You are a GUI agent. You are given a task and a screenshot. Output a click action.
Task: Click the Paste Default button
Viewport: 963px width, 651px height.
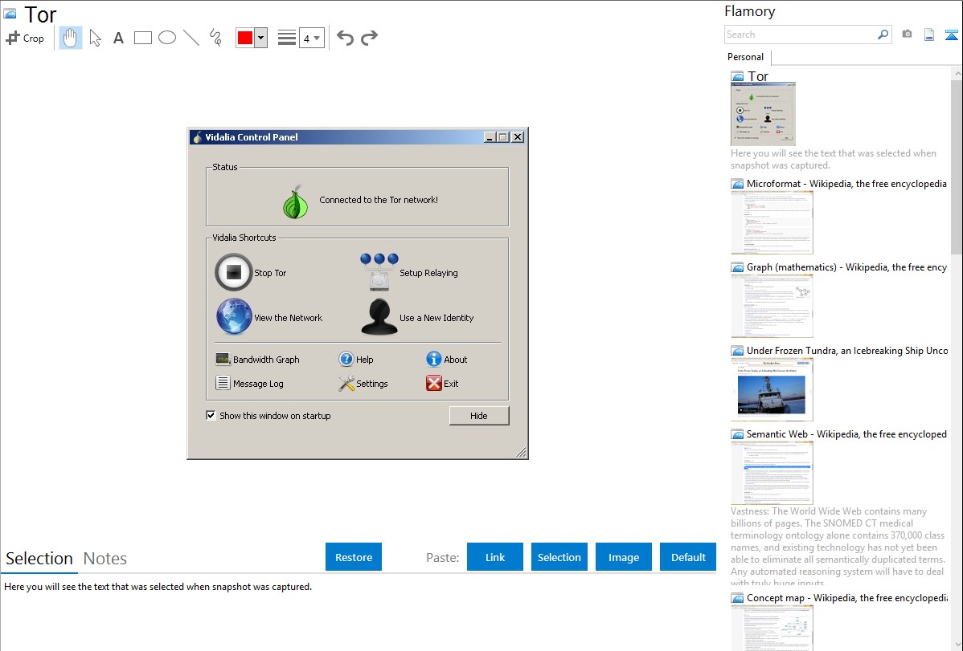688,556
